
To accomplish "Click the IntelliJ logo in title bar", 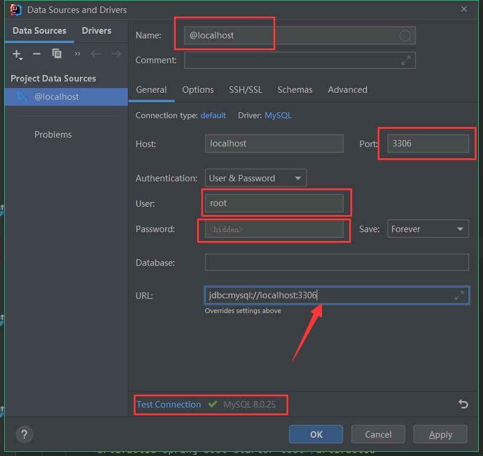I will (x=15, y=10).
